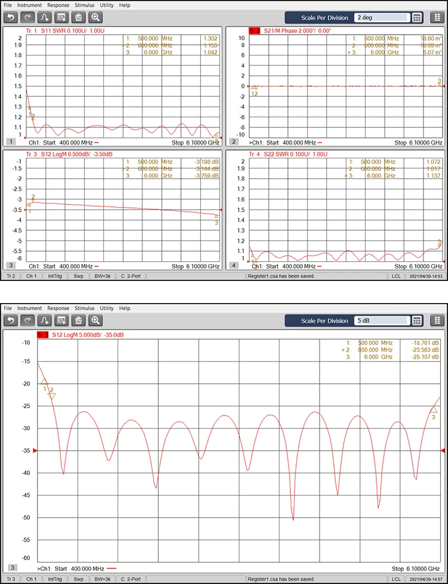The width and height of the screenshot is (448, 584).
Task: Open File menu in single-trace window
Action: click(x=8, y=308)
